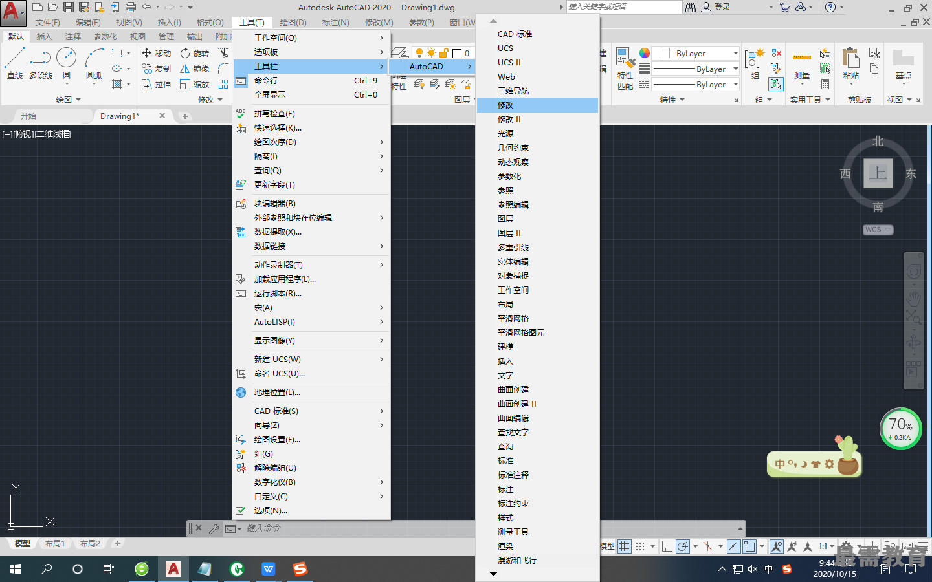932x582 pixels.
Task: Click the New file icon in quick access toolbar
Action: [37, 7]
